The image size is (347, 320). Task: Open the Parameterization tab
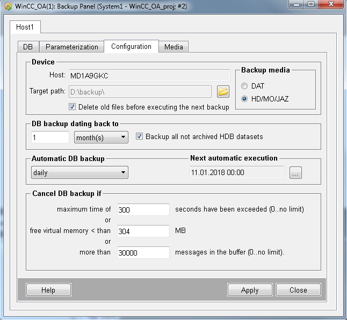tap(71, 47)
